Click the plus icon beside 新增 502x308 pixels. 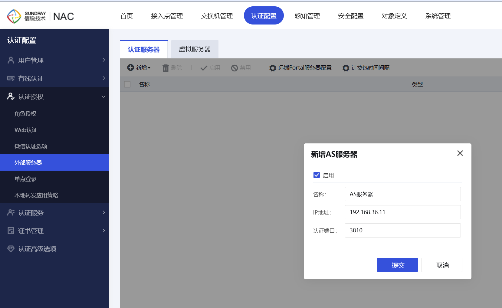[x=130, y=67]
